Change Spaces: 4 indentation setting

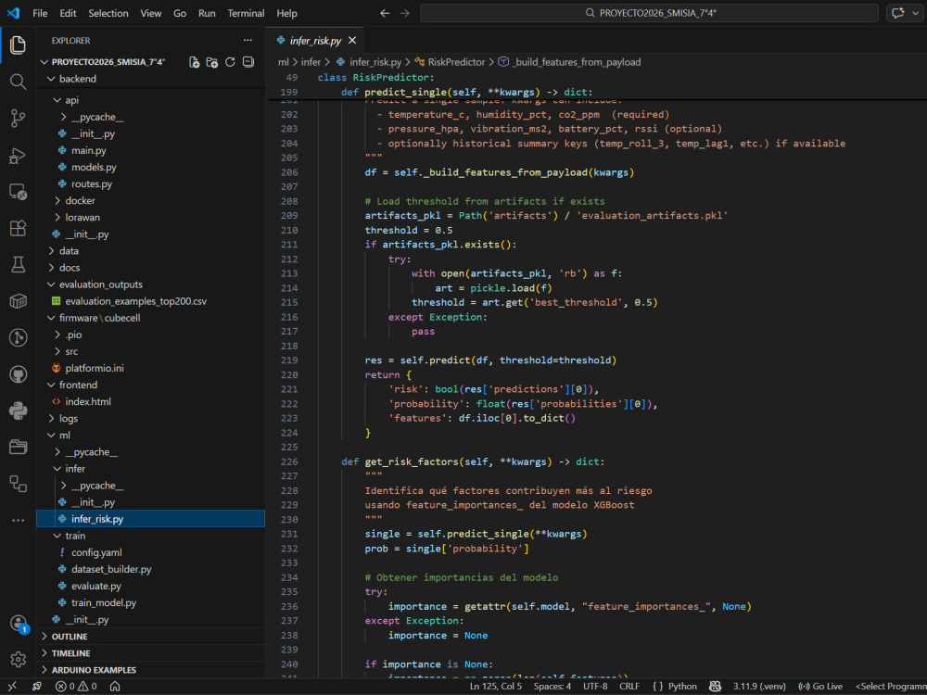[552, 686]
